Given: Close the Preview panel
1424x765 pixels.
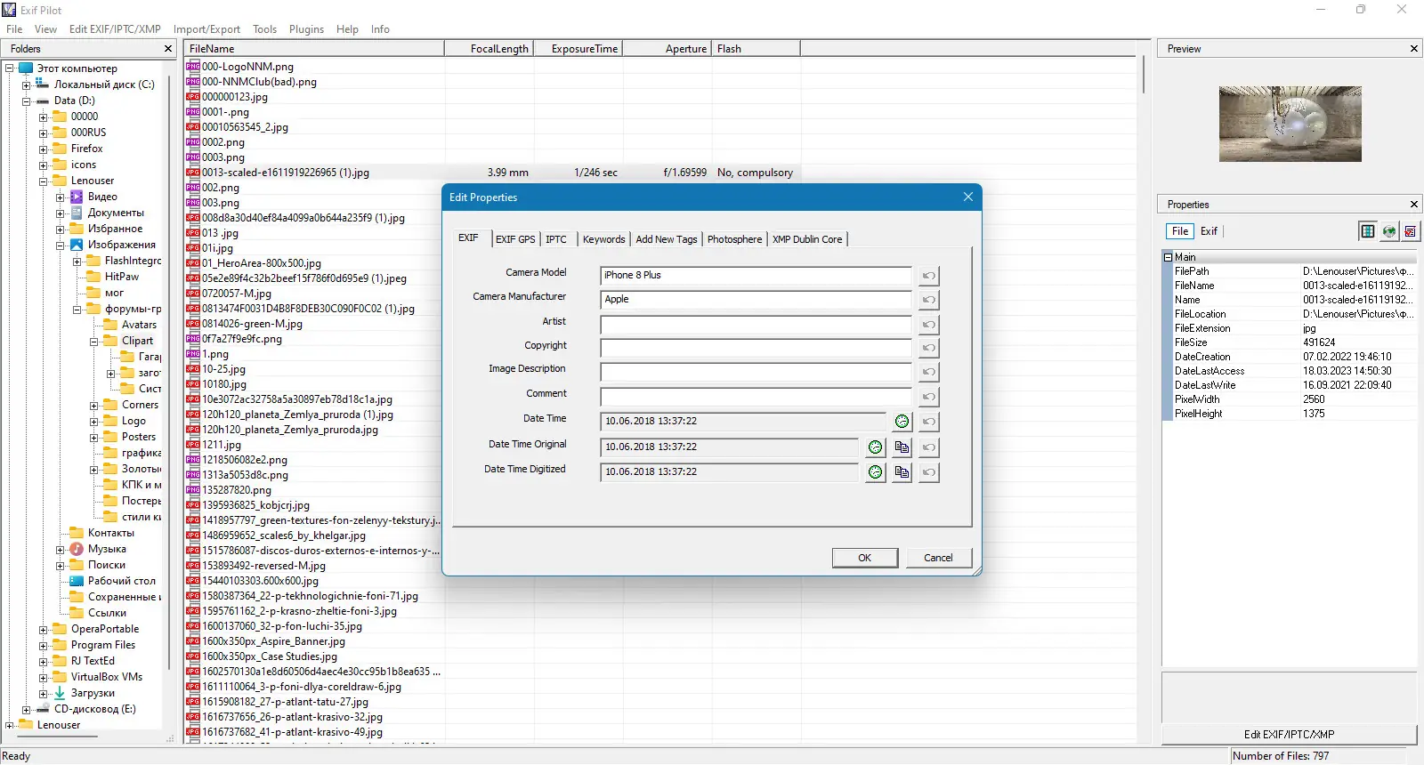Looking at the screenshot, I should (x=1414, y=49).
